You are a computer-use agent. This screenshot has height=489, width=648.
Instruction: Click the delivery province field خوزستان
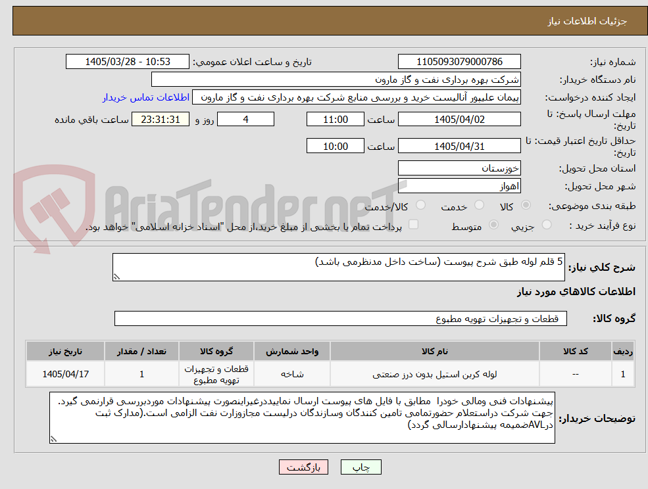(459, 168)
